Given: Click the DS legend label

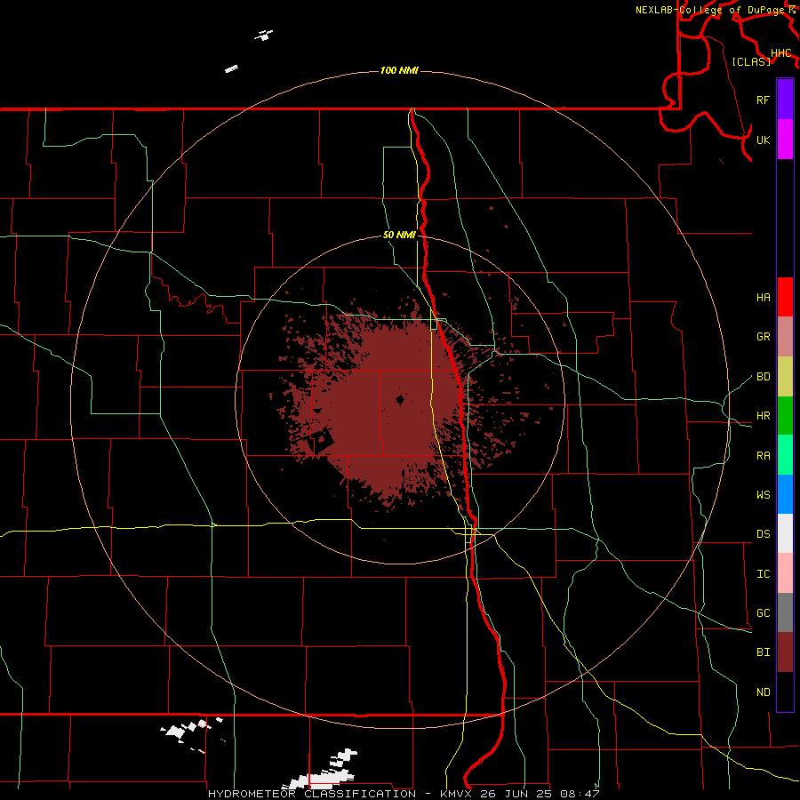Looking at the screenshot, I should point(763,534).
